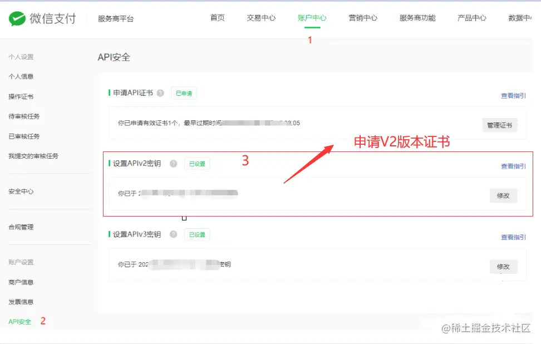Click the 已申请 status badge
Image resolution: width=541 pixels, height=344 pixels.
(x=184, y=93)
